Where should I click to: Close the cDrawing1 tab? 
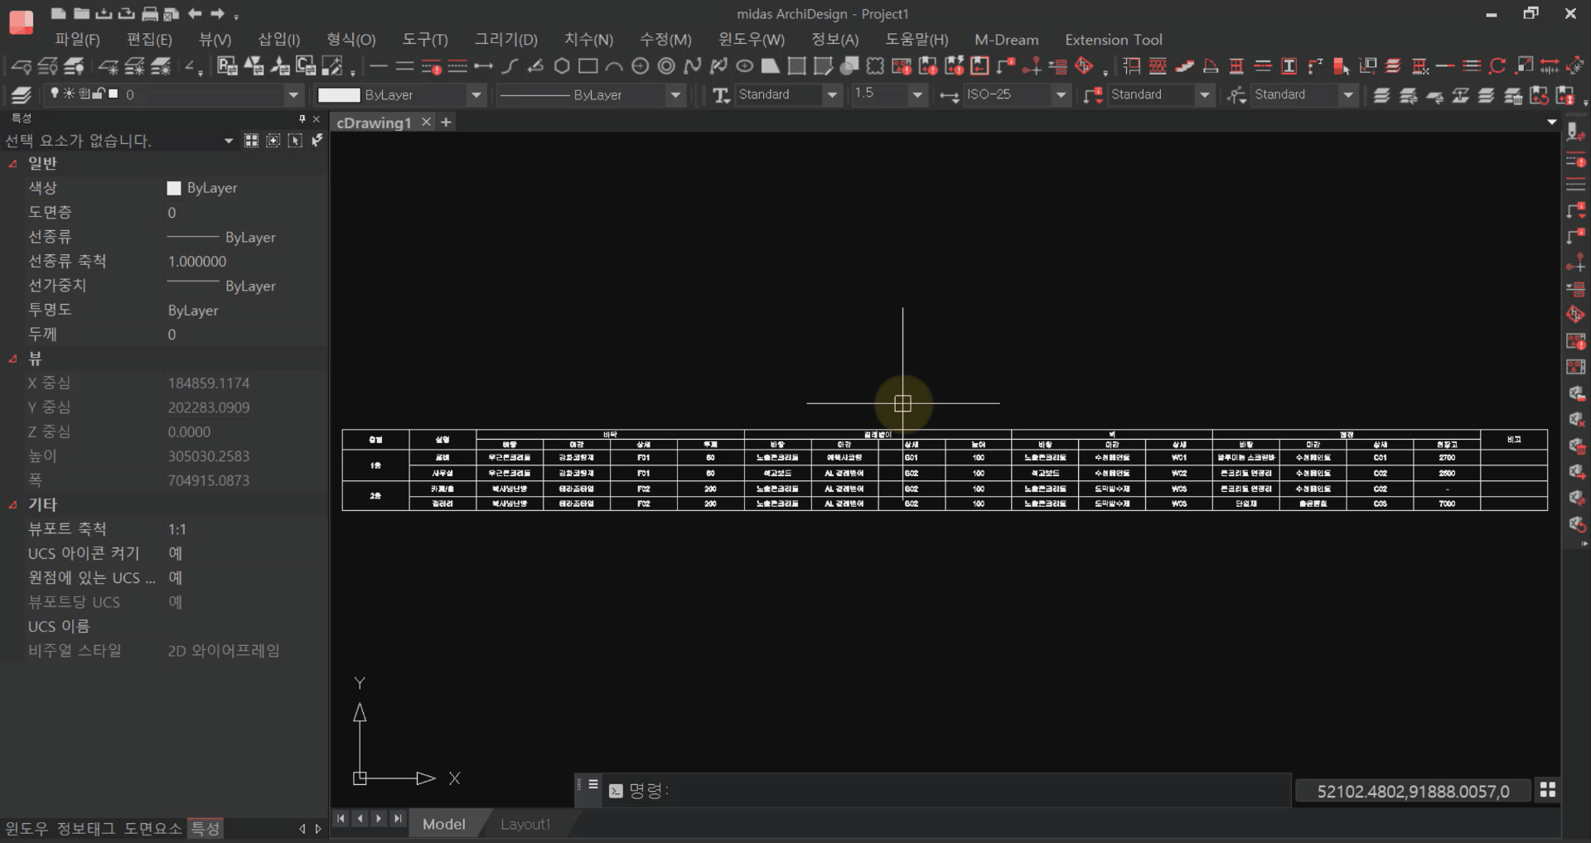(x=426, y=123)
